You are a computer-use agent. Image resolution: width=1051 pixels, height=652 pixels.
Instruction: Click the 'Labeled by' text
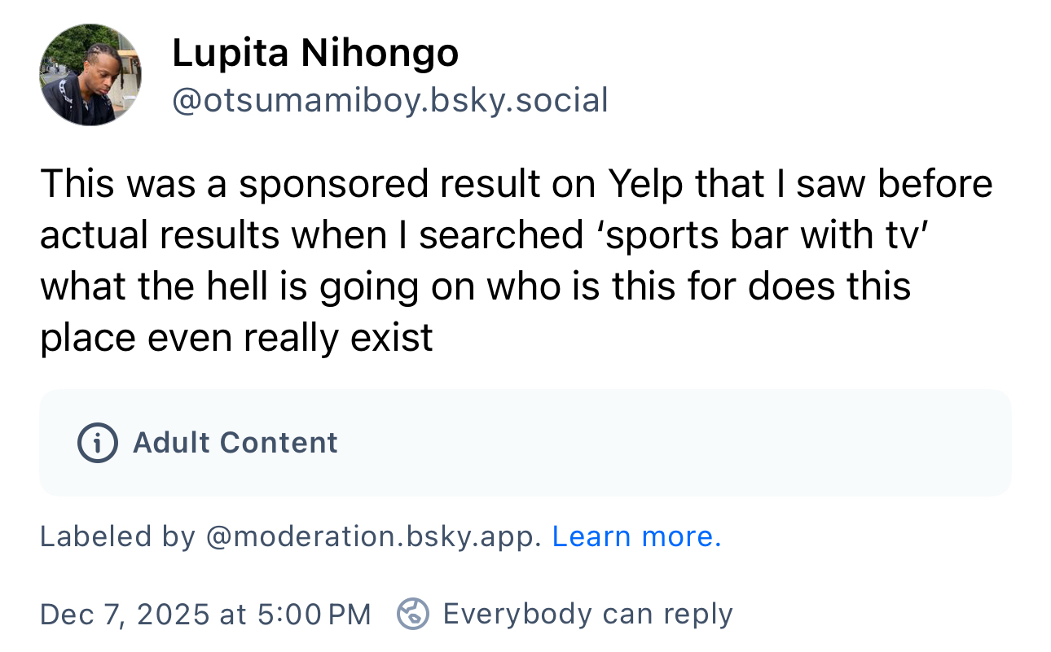(117, 536)
